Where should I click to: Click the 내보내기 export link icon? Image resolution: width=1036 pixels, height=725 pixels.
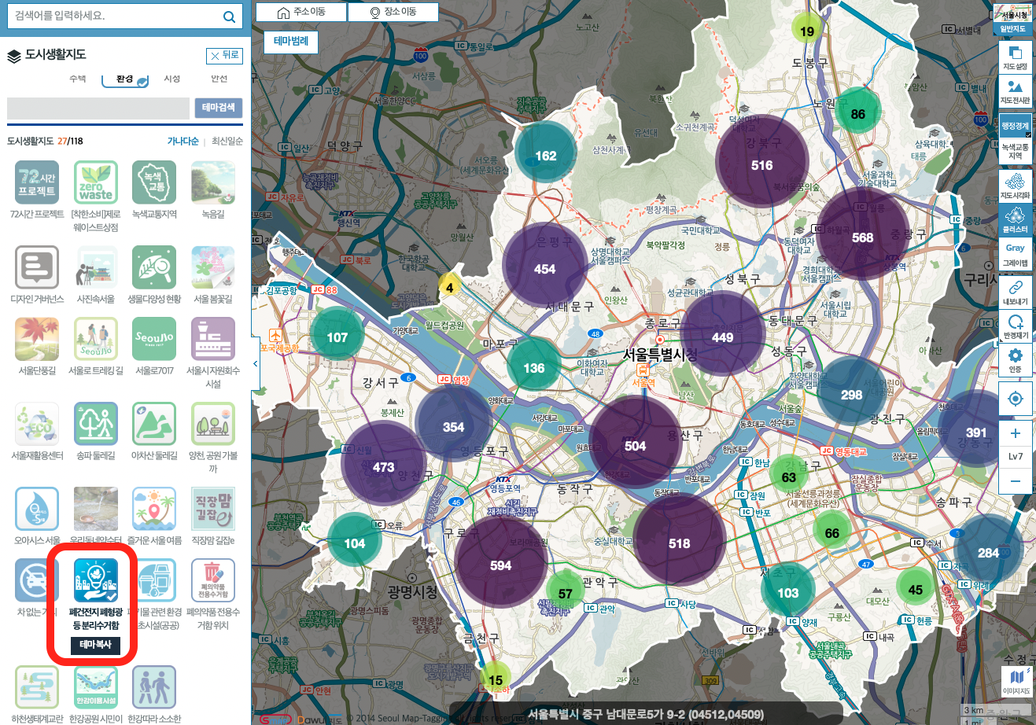[1015, 292]
